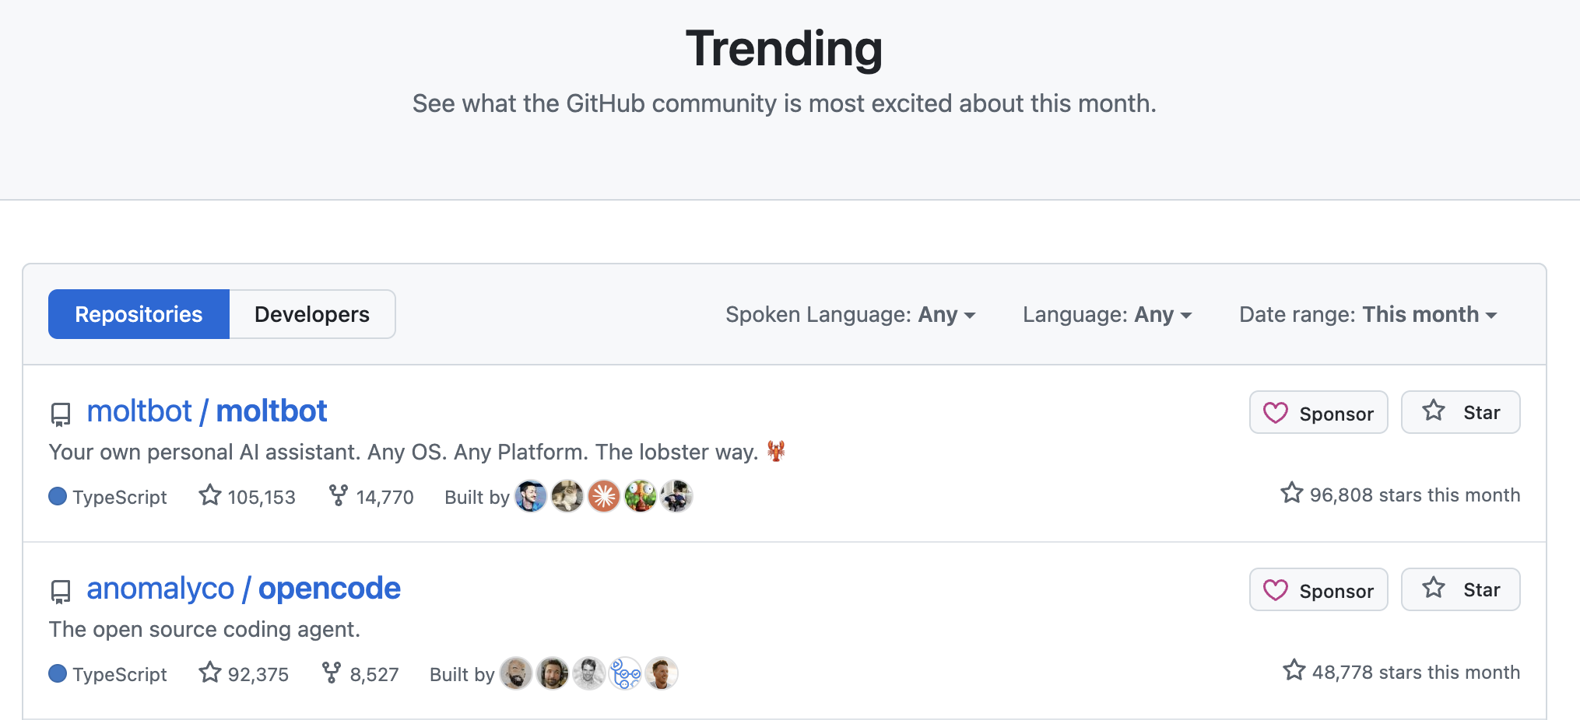Click the TypeScript language color dot under moltbot

[58, 496]
